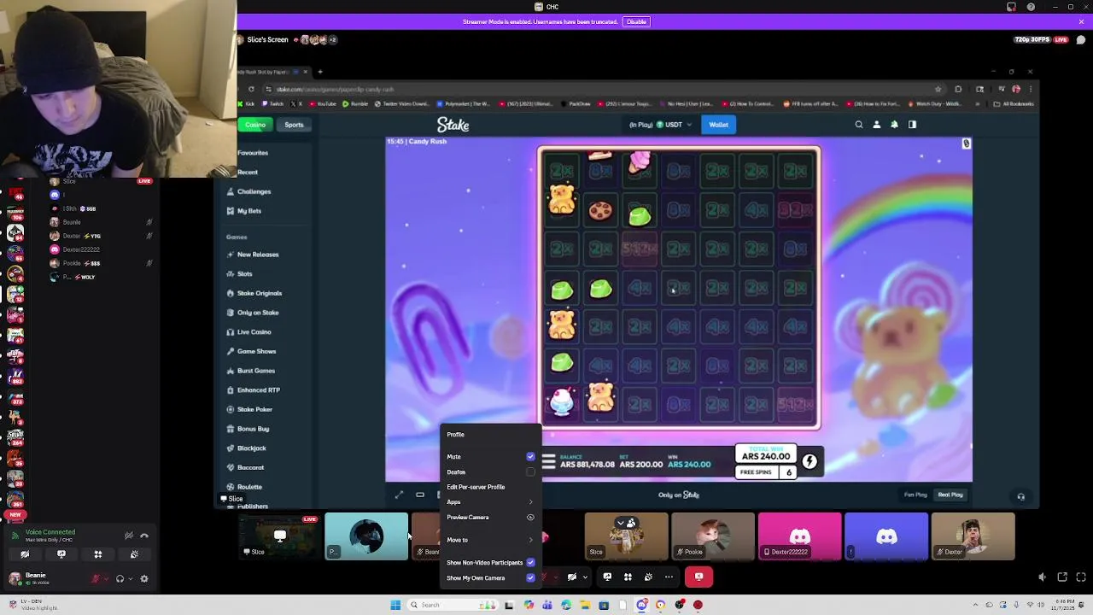This screenshot has width=1093, height=615.
Task: Open Enhanced RTP category
Action: pos(258,390)
